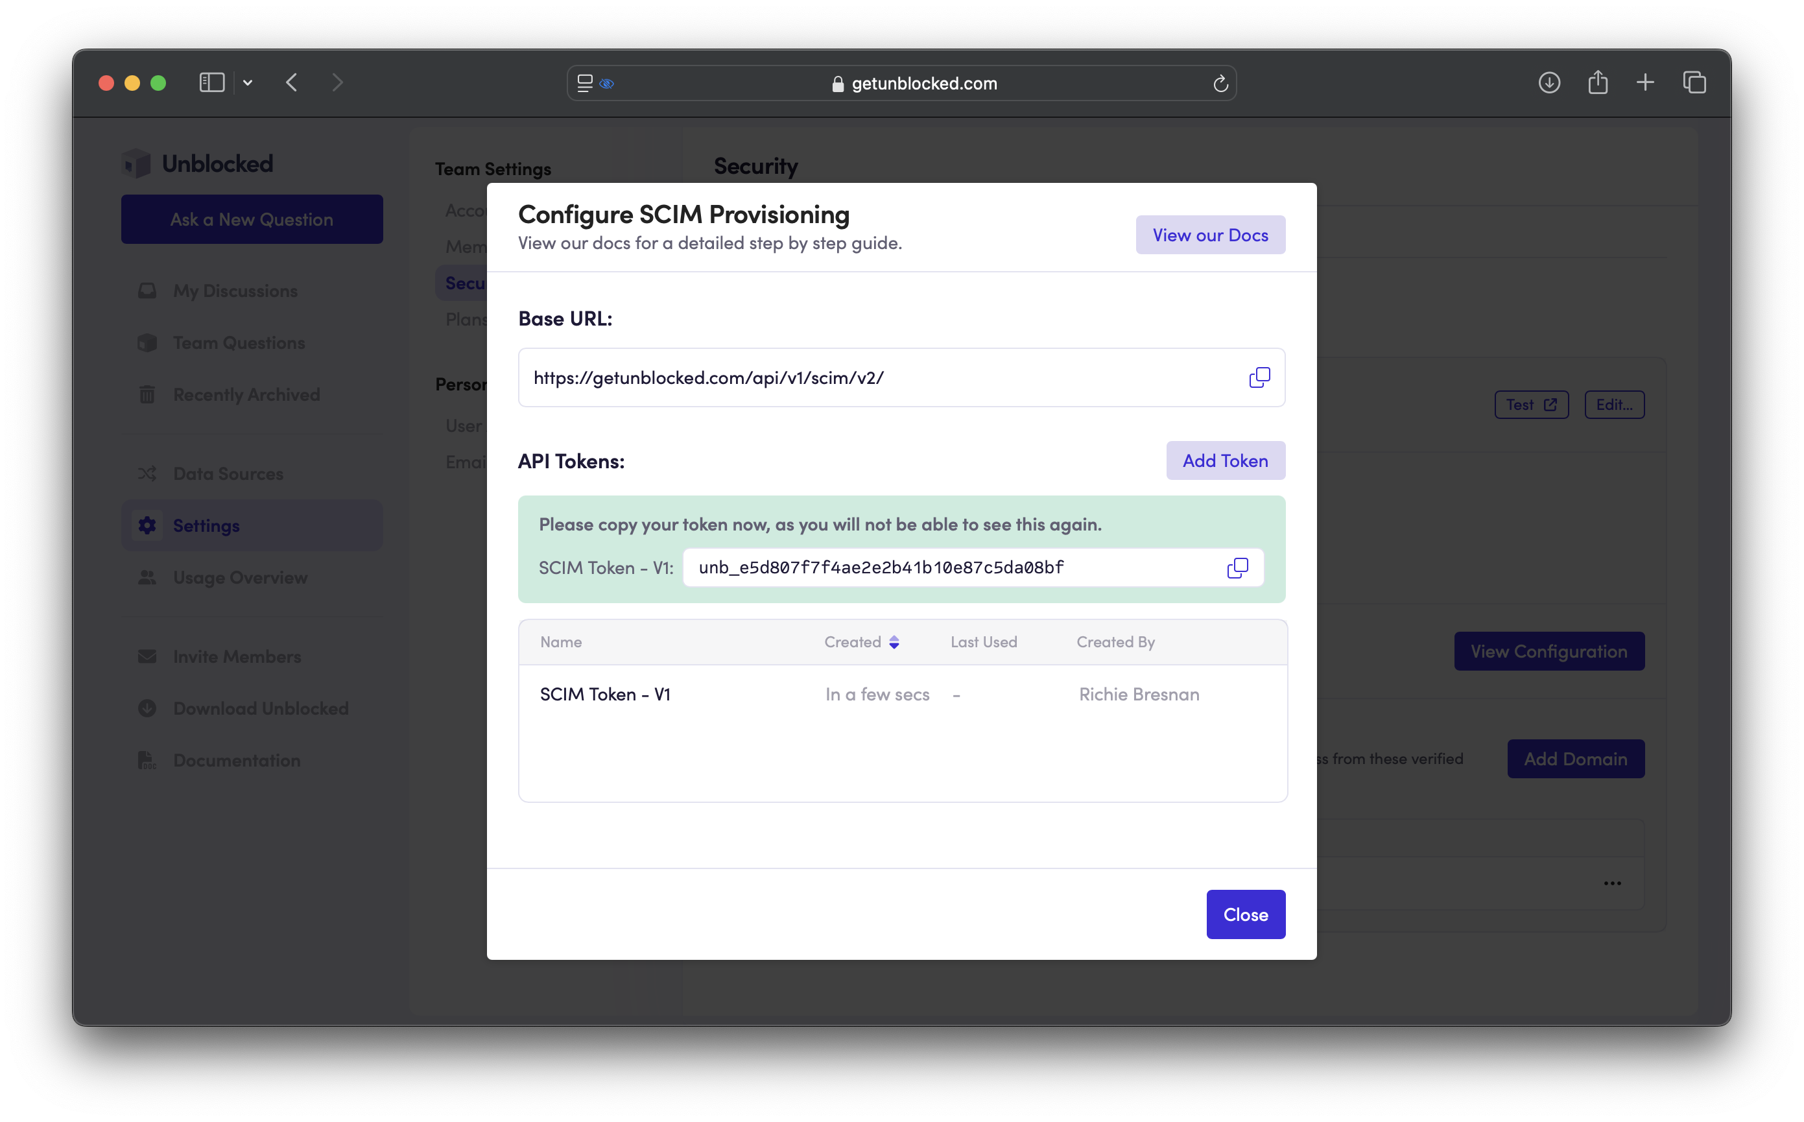The height and width of the screenshot is (1122, 1804).
Task: Click Add Domain button
Action: tap(1576, 759)
